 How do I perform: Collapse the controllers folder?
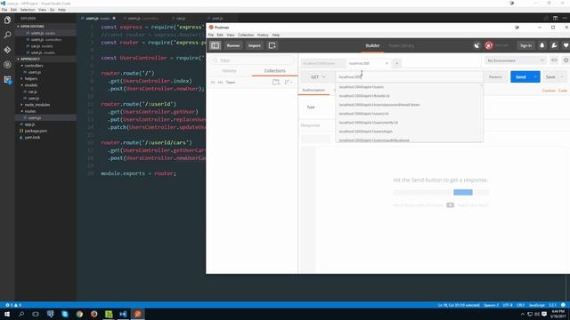tap(34, 66)
